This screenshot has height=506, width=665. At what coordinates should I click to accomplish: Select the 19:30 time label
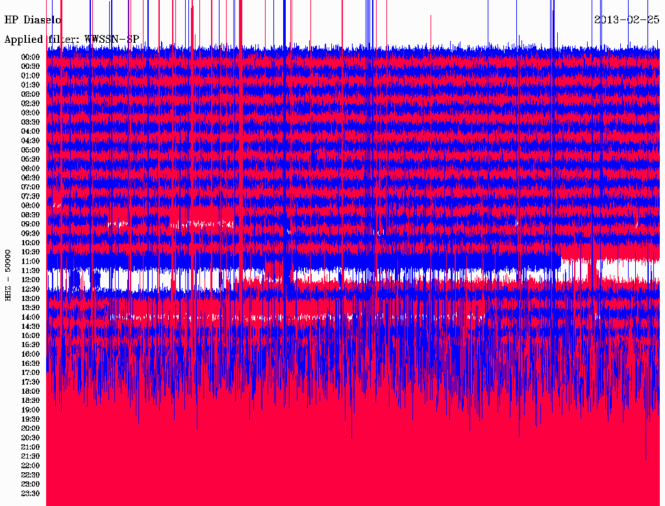(31, 420)
